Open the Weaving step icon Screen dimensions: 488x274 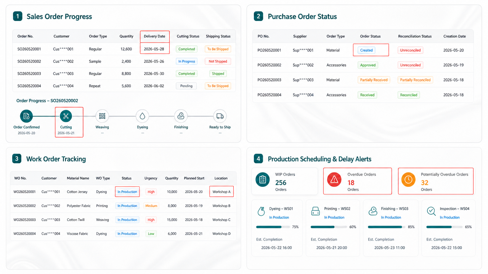tap(102, 116)
